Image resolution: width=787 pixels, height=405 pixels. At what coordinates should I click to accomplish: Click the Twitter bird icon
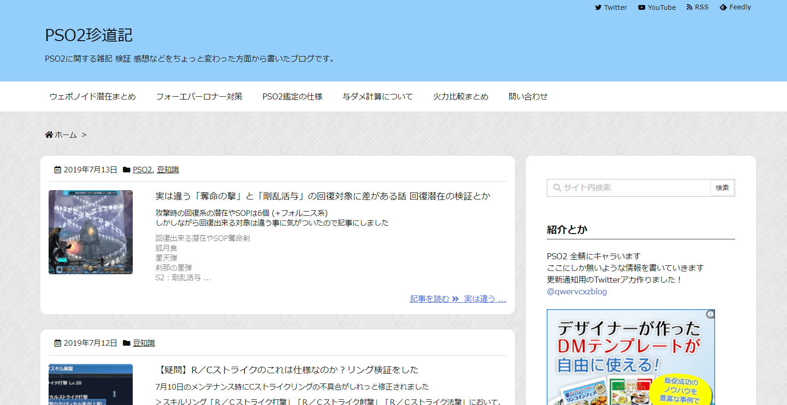(x=598, y=7)
